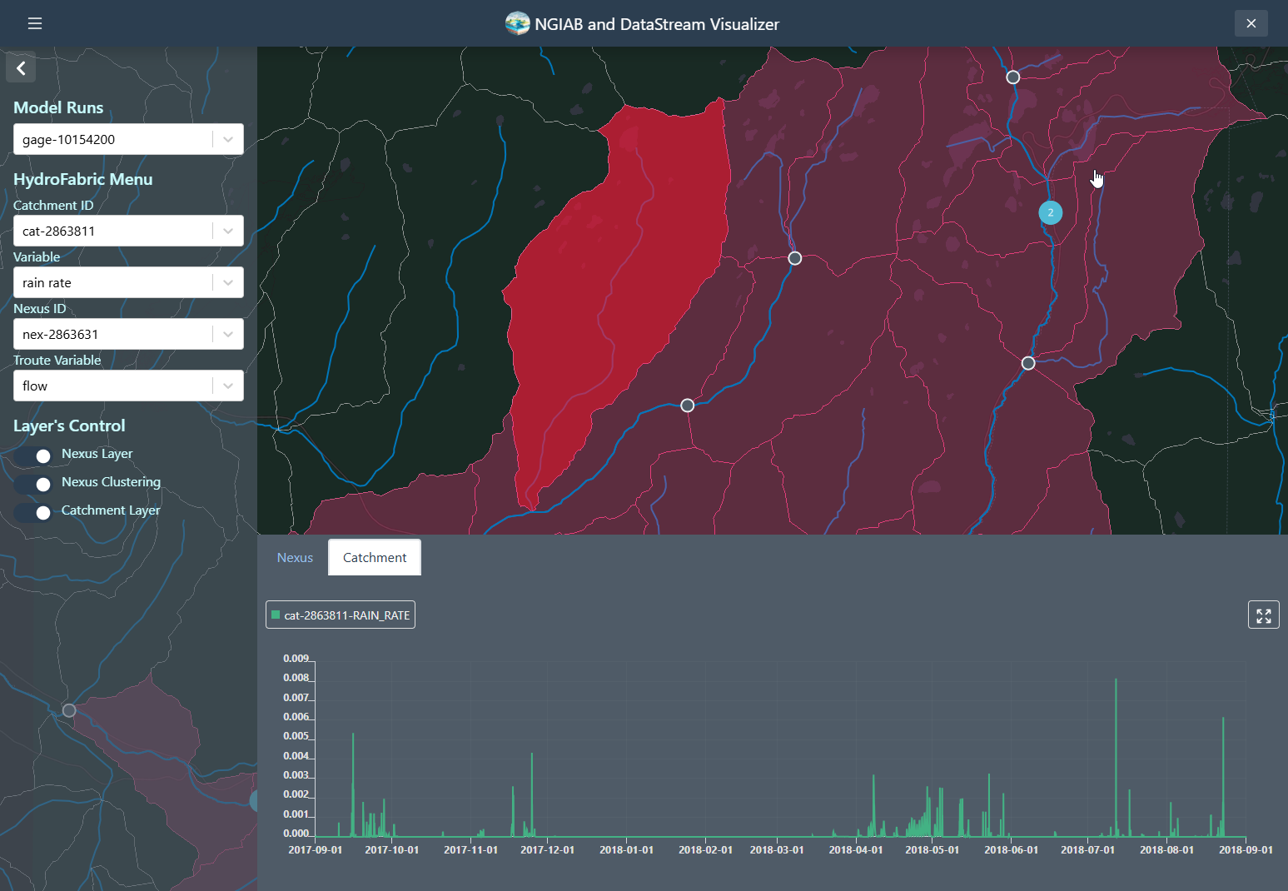Click the green swatch in the chart legend
Screen dimensions: 1288x891
(275, 615)
